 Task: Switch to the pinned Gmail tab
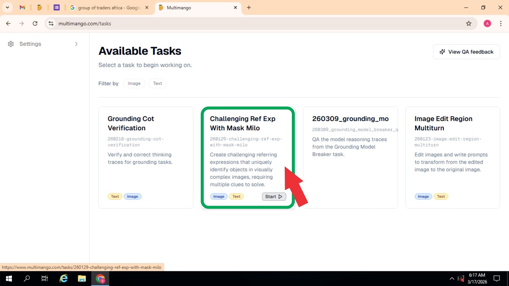pos(22,8)
